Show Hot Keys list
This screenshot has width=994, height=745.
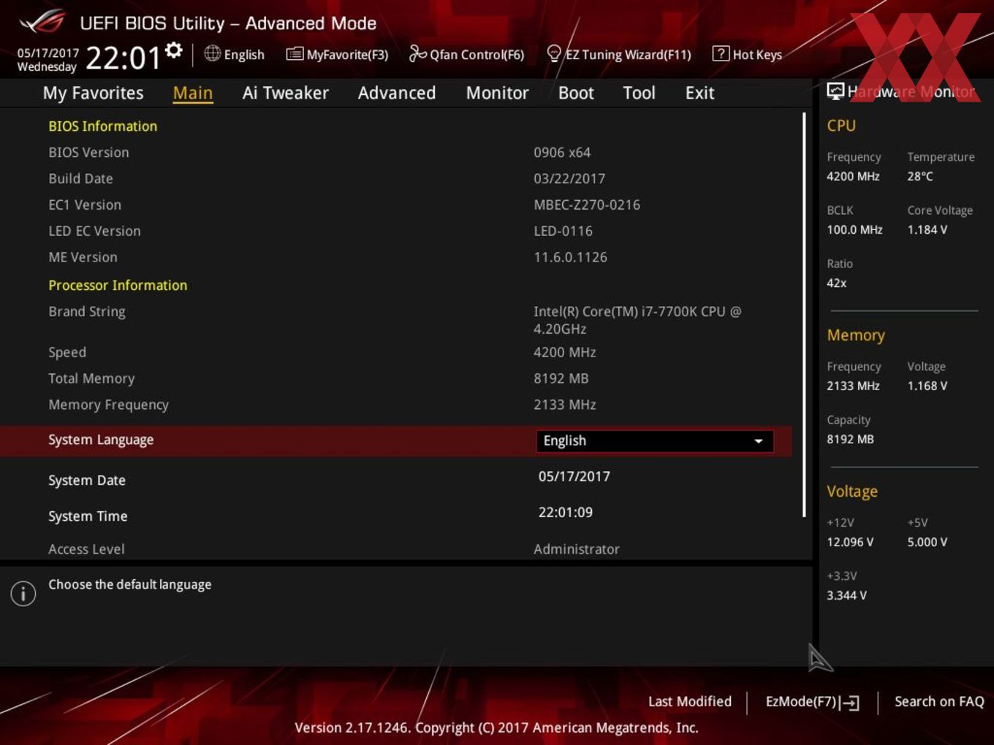click(x=747, y=54)
